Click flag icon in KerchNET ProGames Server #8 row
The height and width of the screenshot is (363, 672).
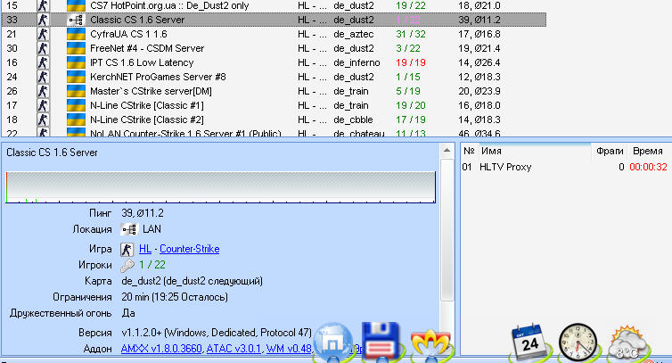pyautogui.click(x=76, y=77)
